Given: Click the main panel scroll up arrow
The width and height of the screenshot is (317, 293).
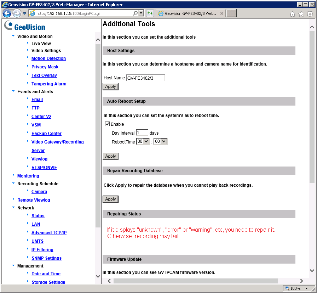Looking at the screenshot, I should [312, 27].
